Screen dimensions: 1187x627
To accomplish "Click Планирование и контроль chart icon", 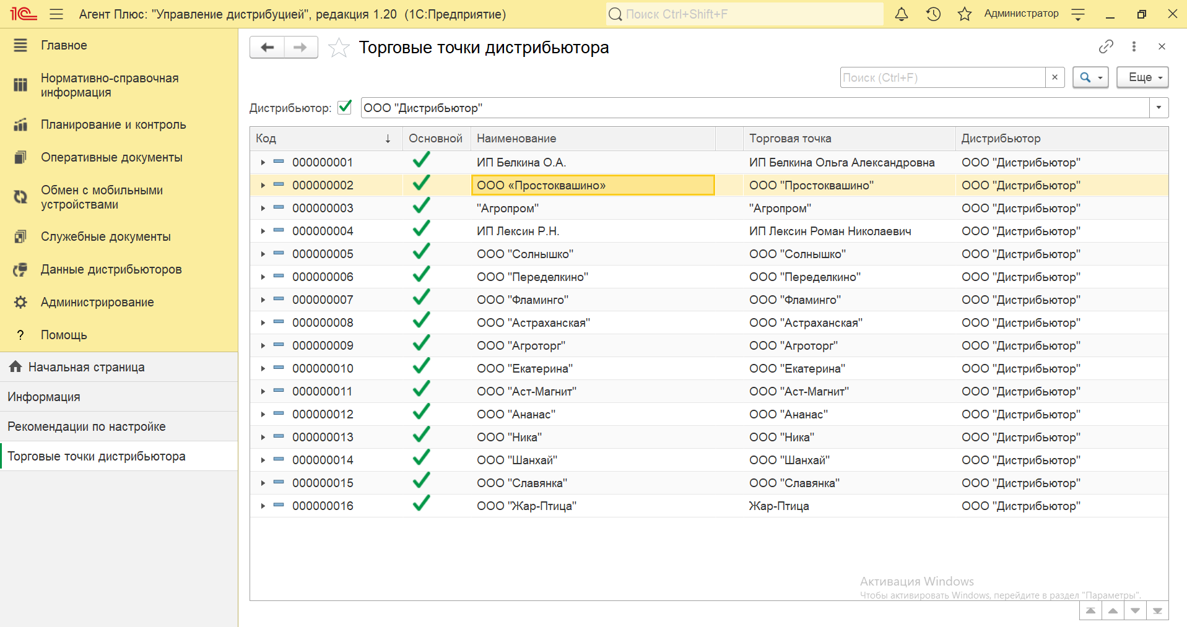I will [20, 124].
